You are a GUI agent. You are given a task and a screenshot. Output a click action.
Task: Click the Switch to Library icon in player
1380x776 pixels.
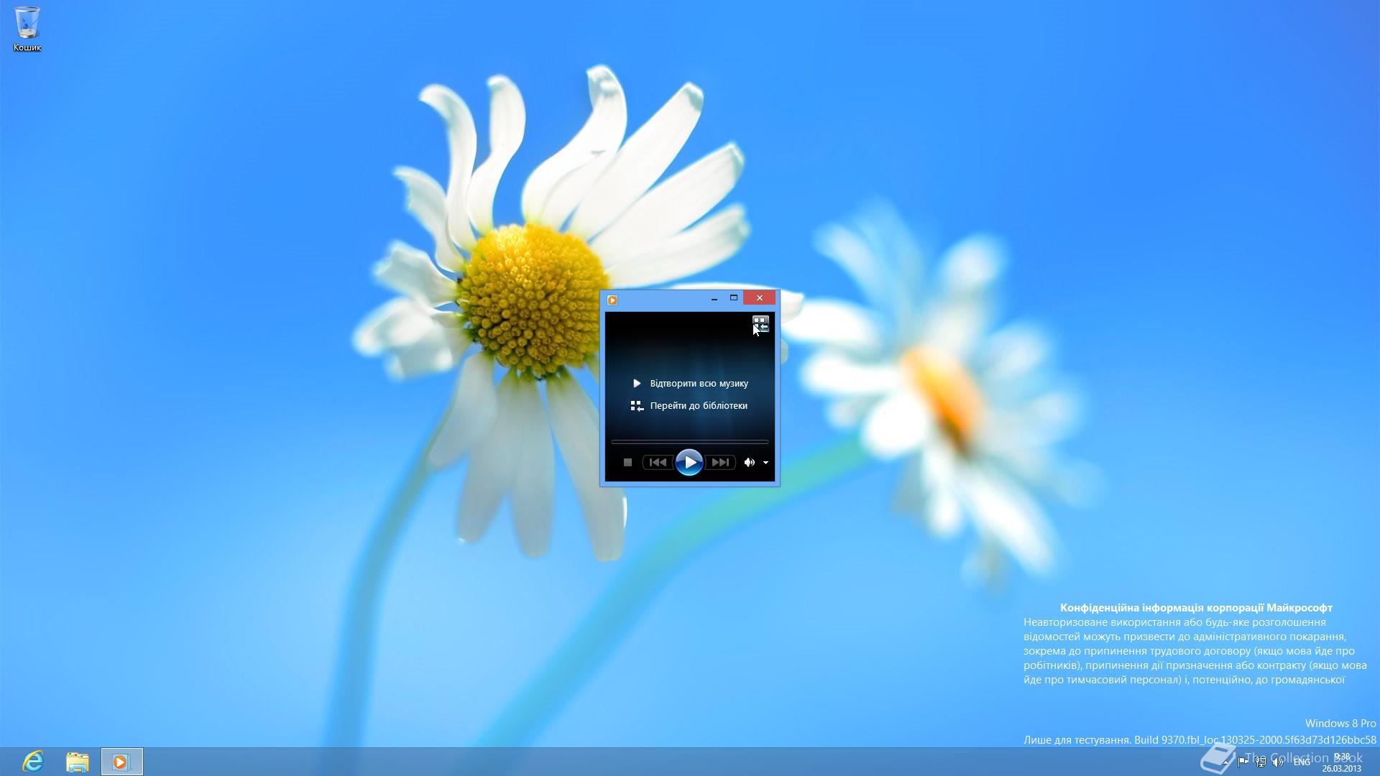pos(760,323)
